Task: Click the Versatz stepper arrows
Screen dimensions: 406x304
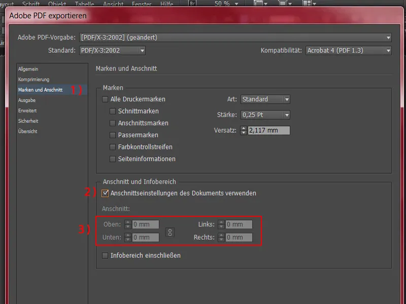Action: click(x=244, y=130)
